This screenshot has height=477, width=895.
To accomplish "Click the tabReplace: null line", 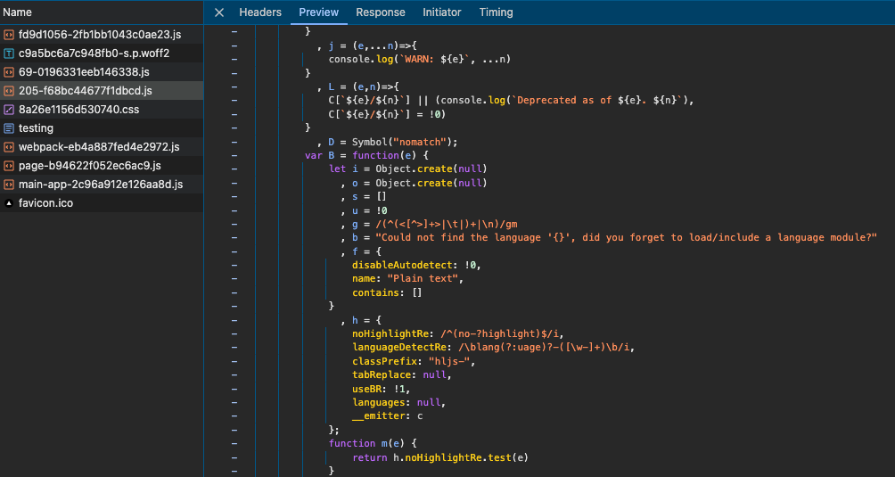I will pyautogui.click(x=402, y=374).
